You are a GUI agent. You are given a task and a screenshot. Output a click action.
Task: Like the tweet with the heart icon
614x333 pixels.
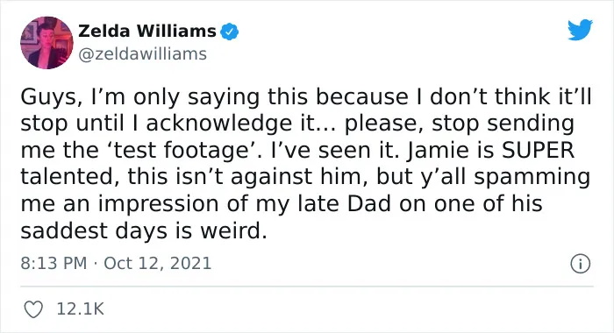pyautogui.click(x=33, y=309)
